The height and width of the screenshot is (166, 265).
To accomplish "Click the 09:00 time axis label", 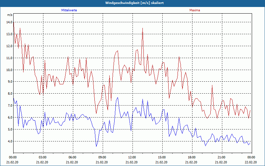I will tap(103, 157).
